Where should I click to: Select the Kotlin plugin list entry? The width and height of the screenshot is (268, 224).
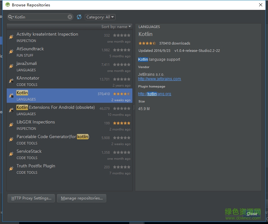[x=64, y=96]
